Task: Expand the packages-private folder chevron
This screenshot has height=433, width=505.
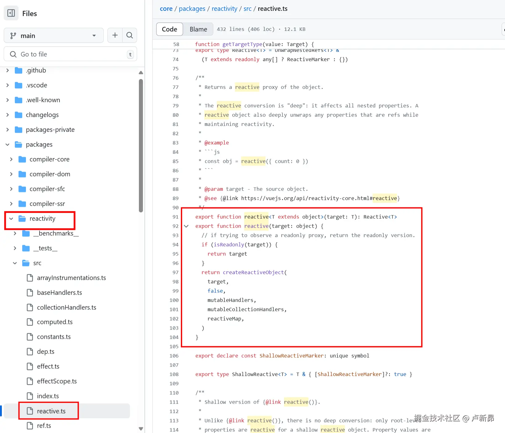Action: coord(8,130)
